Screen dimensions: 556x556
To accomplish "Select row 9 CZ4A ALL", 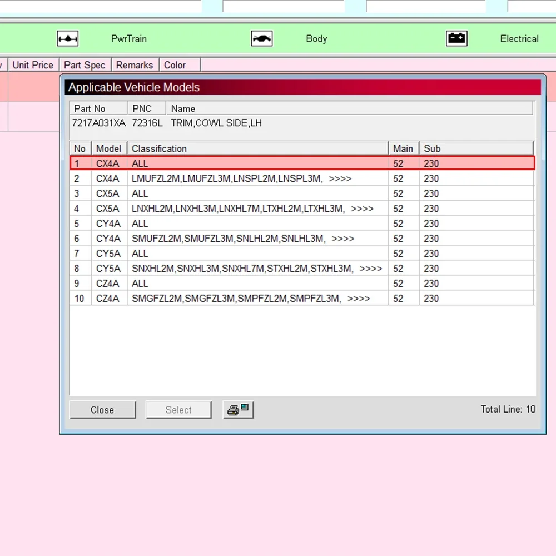I will click(302, 284).
